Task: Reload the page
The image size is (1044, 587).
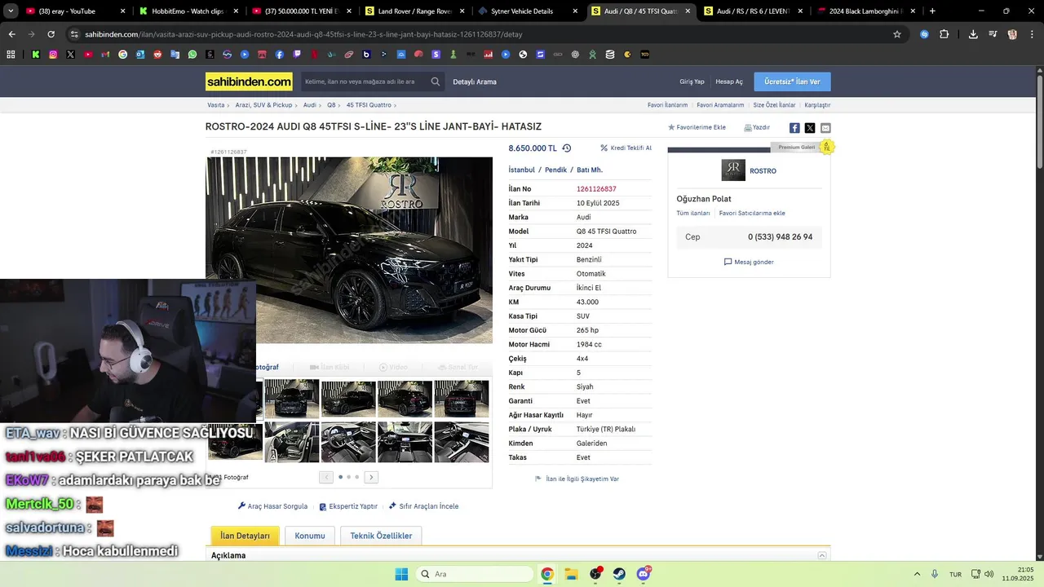Action: pos(51,34)
